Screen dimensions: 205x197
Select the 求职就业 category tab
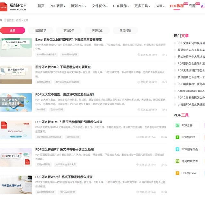pyautogui.click(x=97, y=30)
